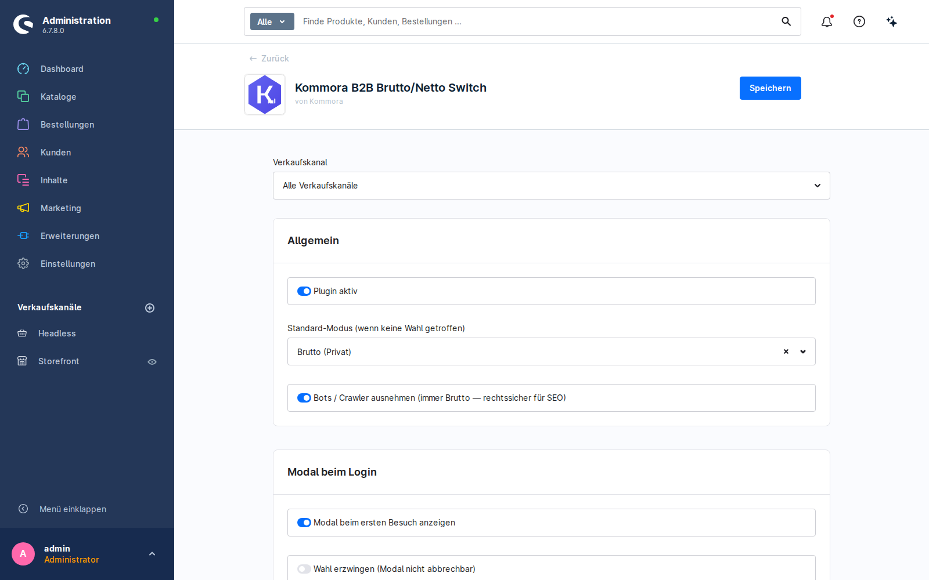Open Dashboard menu item
This screenshot has width=929, height=580.
click(x=62, y=69)
